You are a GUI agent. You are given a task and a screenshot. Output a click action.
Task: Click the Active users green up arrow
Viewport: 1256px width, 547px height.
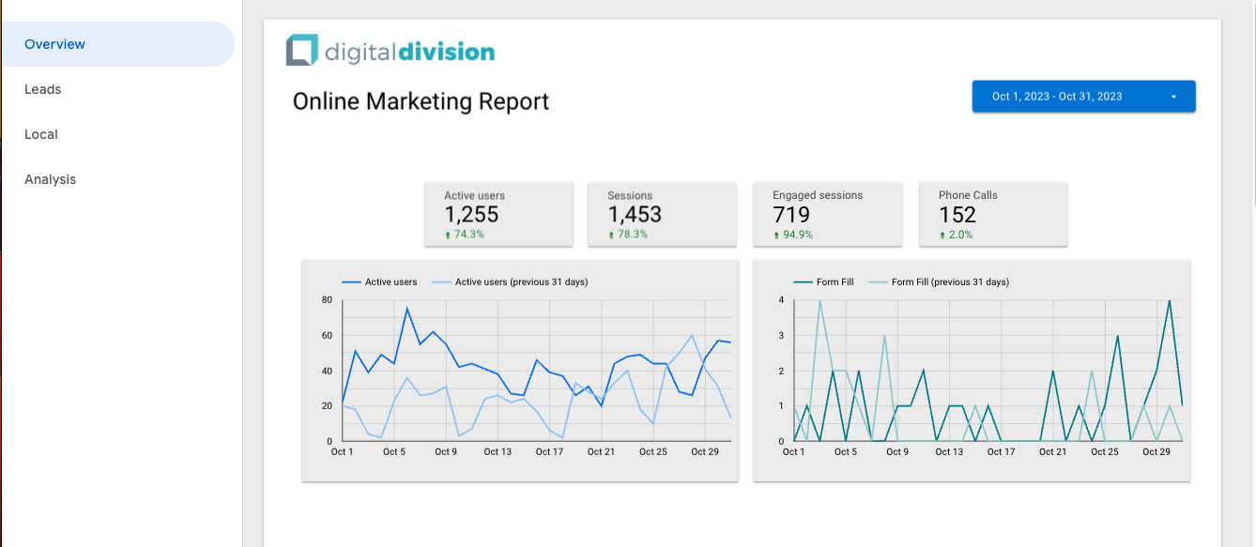448,235
